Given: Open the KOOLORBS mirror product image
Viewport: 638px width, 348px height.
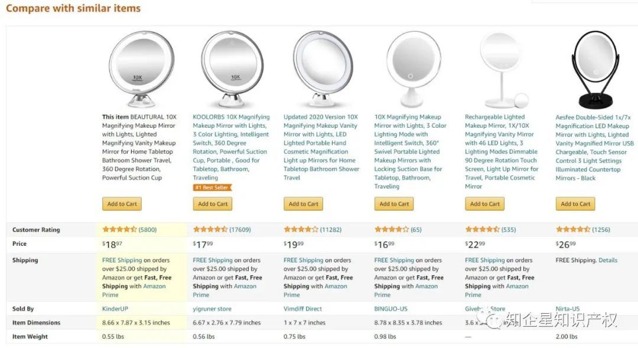Looking at the screenshot, I should [x=232, y=69].
